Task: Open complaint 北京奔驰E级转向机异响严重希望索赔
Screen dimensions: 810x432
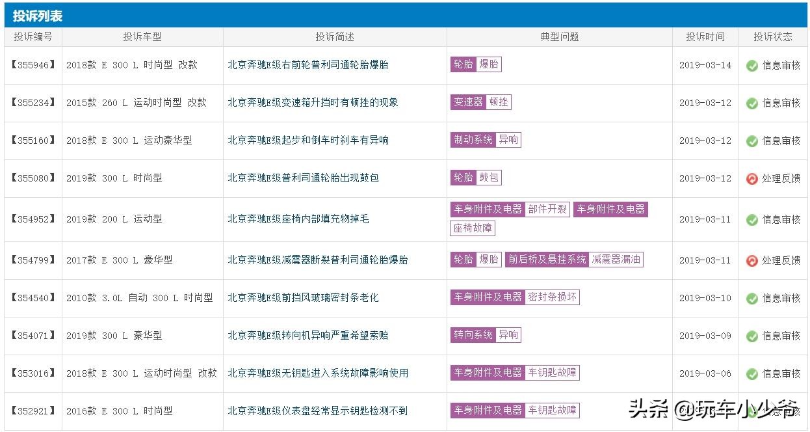Action: pos(308,336)
